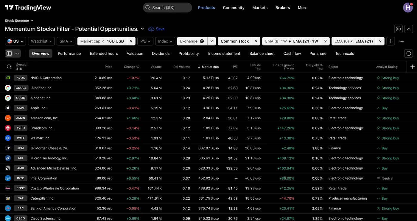Collapse the filter panel with the chevron-up button
417x221 pixels.
pyautogui.click(x=409, y=29)
